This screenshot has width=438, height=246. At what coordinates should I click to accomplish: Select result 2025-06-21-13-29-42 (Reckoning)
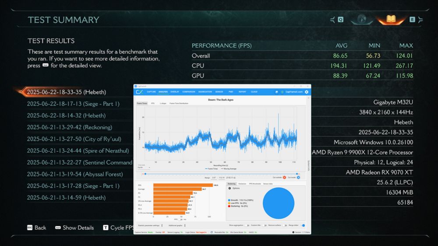70,127
